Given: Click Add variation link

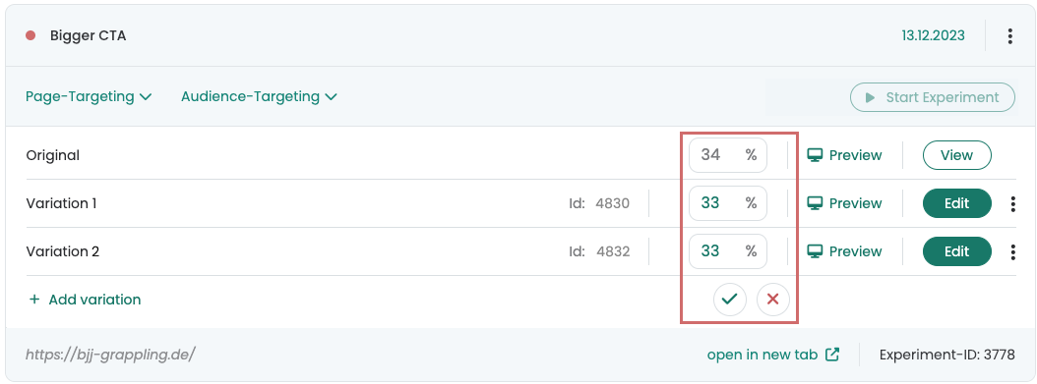Looking at the screenshot, I should coord(85,301).
